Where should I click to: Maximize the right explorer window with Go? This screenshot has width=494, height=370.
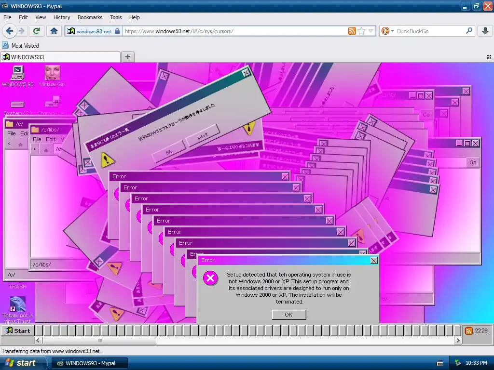[467, 144]
